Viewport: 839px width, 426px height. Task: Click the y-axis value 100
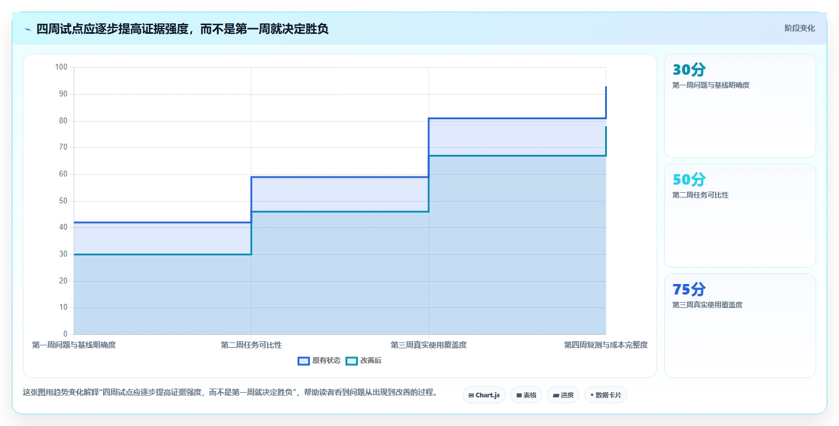pyautogui.click(x=61, y=67)
